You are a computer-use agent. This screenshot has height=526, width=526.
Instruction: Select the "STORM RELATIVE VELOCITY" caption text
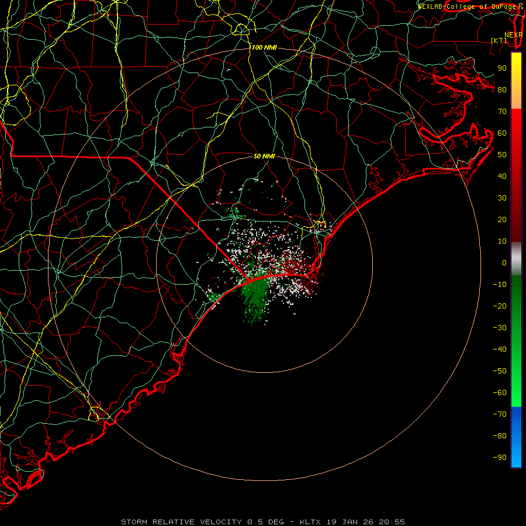point(181,522)
